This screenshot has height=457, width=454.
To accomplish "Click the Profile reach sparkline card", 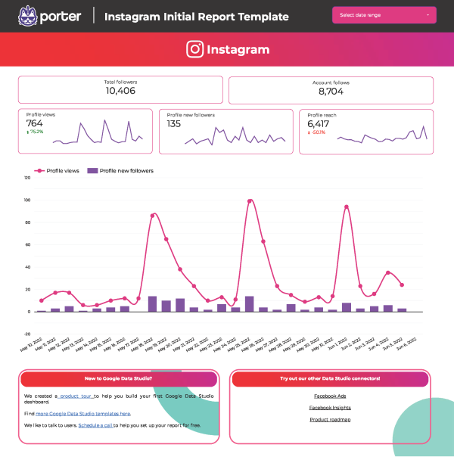I will click(366, 132).
